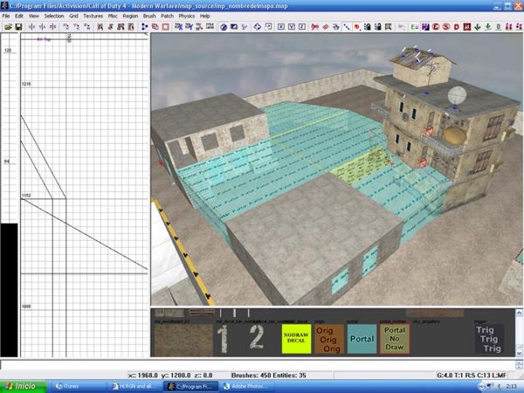Click the red D toolbar icon
The height and width of the screenshot is (393, 524).
(x=457, y=27)
